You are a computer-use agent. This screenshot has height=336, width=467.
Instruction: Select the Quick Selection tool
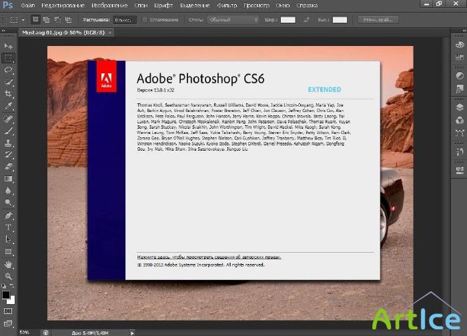[8, 82]
